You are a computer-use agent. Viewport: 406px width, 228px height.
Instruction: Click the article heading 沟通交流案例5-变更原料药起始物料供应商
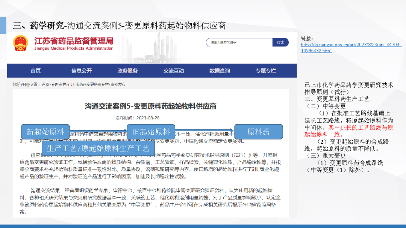150,106
